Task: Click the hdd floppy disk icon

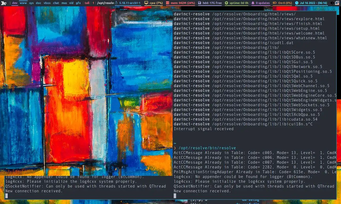Action: coord(200,3)
